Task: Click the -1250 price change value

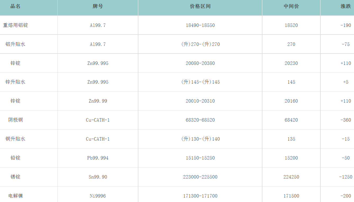Action: click(x=346, y=177)
